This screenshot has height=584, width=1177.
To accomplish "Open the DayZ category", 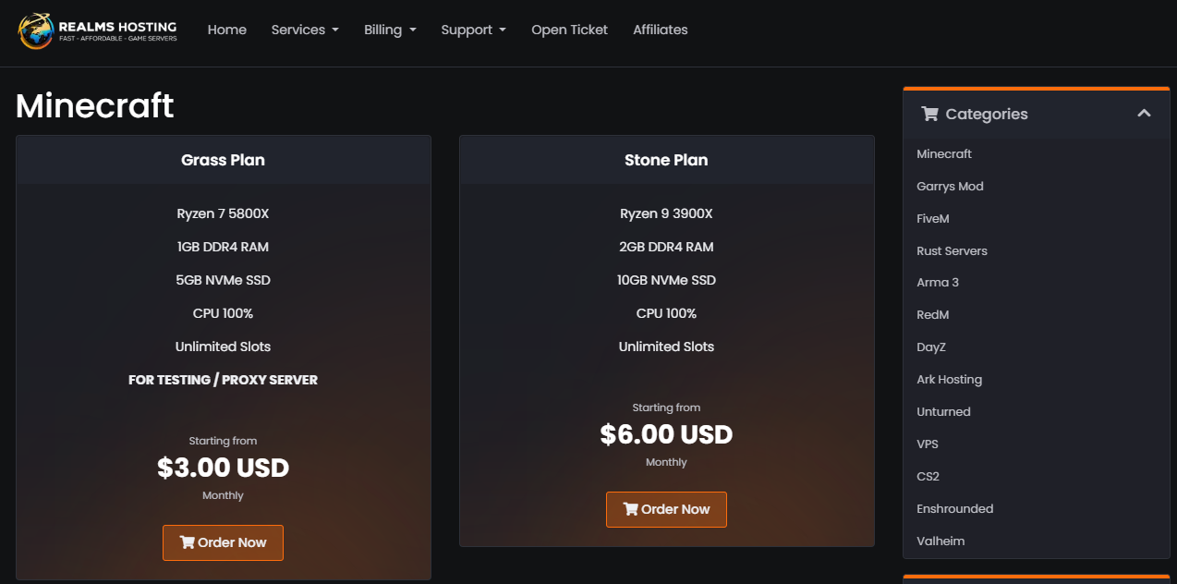I will click(x=931, y=347).
